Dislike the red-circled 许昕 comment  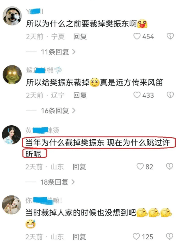click(169, 167)
